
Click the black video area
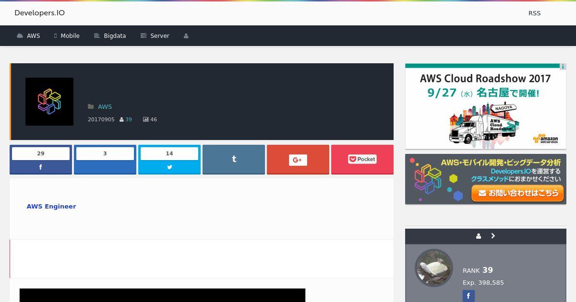[x=162, y=295]
